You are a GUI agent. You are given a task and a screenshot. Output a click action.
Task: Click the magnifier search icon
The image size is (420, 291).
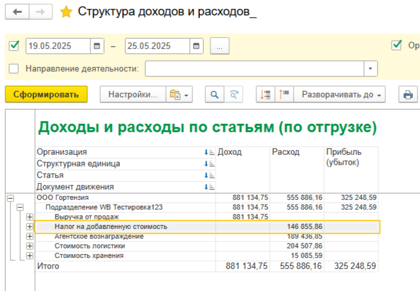(x=214, y=95)
